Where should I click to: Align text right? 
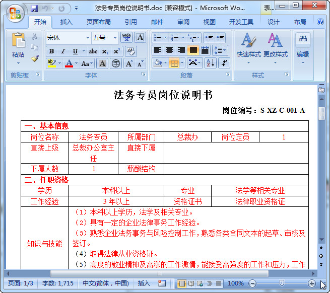click(x=181, y=50)
